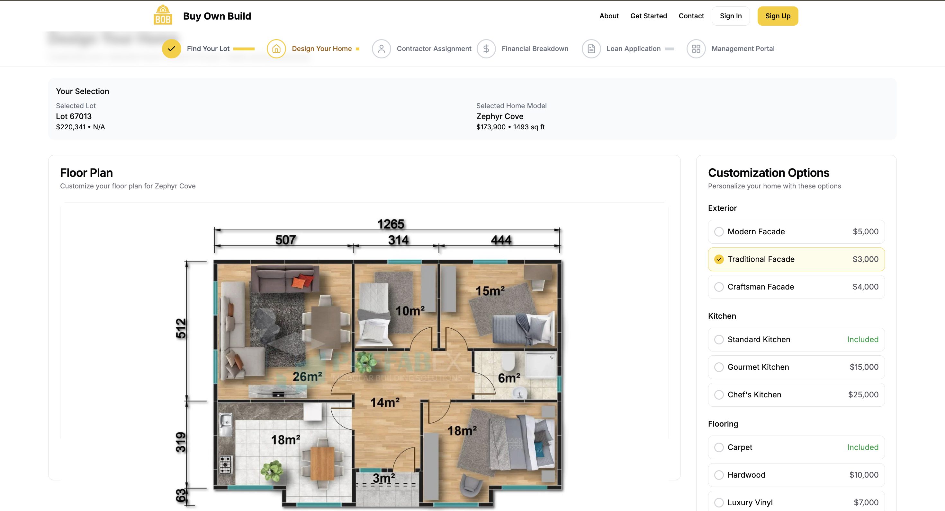The height and width of the screenshot is (511, 945).
Task: Open the Financial Breakdown step
Action: pyautogui.click(x=535, y=49)
